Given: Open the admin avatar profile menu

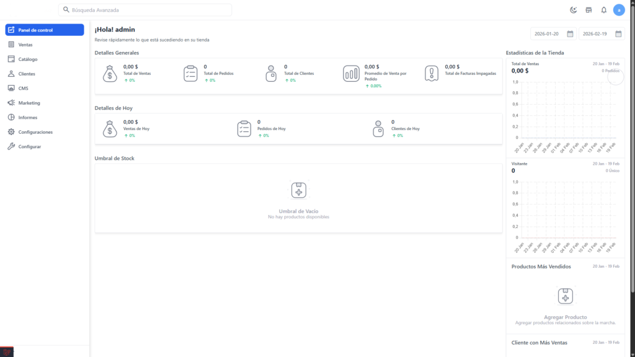Looking at the screenshot, I should click(619, 10).
